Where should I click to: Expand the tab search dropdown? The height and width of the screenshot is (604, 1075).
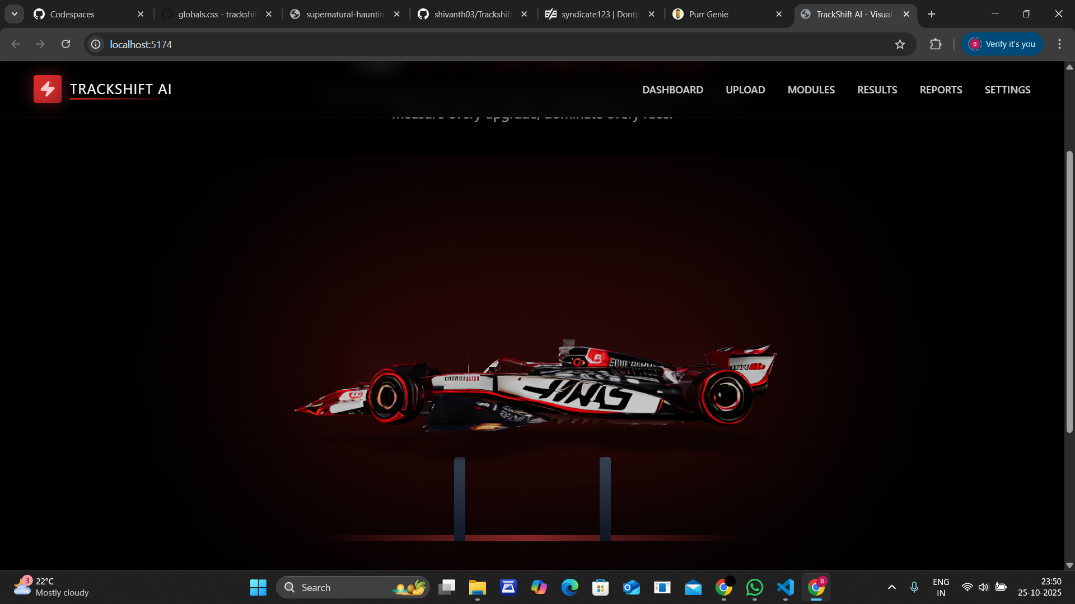click(15, 14)
